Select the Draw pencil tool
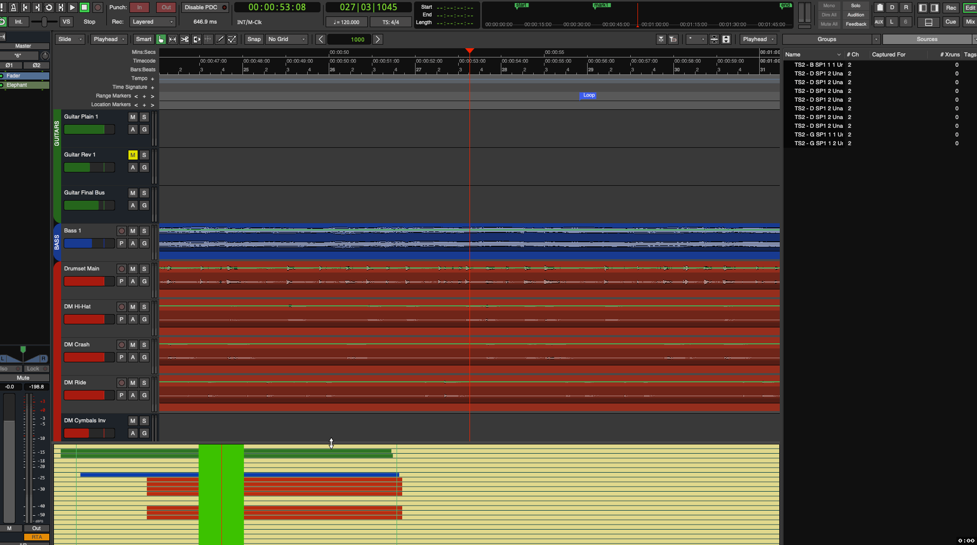This screenshot has width=977, height=545. (x=220, y=39)
